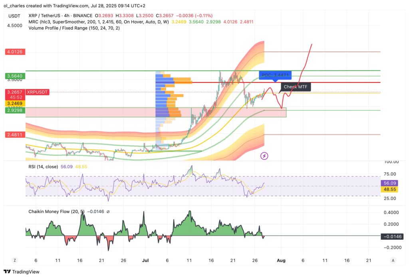The height and width of the screenshot is (278, 409).
Task: Click the A auto-scale icon near the price axis
Action: tap(393, 260)
